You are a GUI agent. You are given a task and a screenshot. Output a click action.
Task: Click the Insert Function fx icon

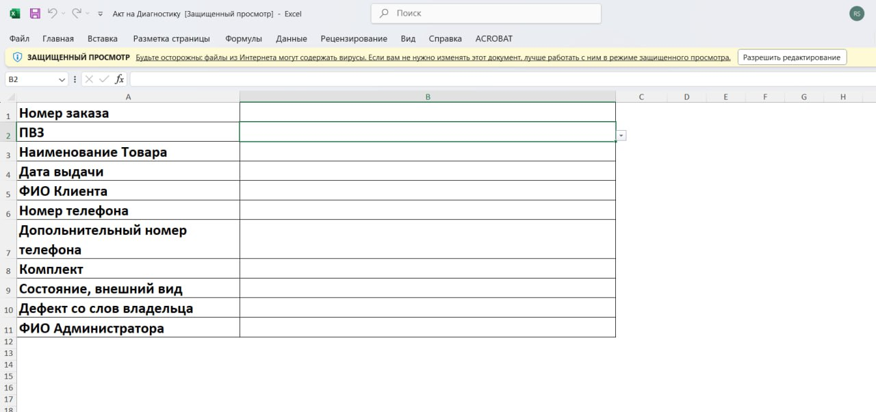coord(119,79)
